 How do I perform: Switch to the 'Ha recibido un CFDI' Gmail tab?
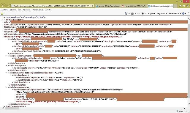134,6
